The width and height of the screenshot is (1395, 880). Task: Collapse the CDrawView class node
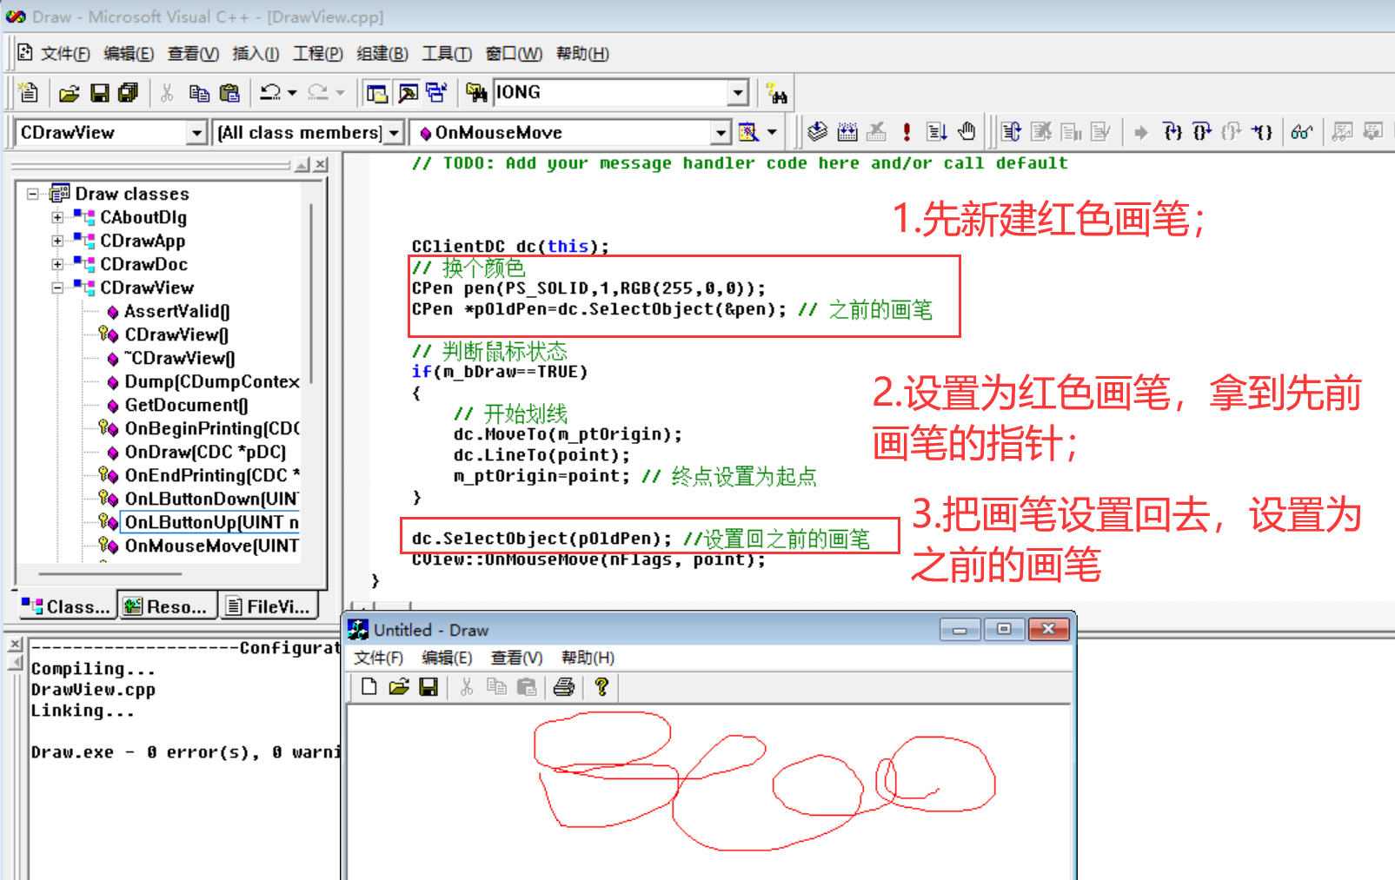click(x=57, y=288)
